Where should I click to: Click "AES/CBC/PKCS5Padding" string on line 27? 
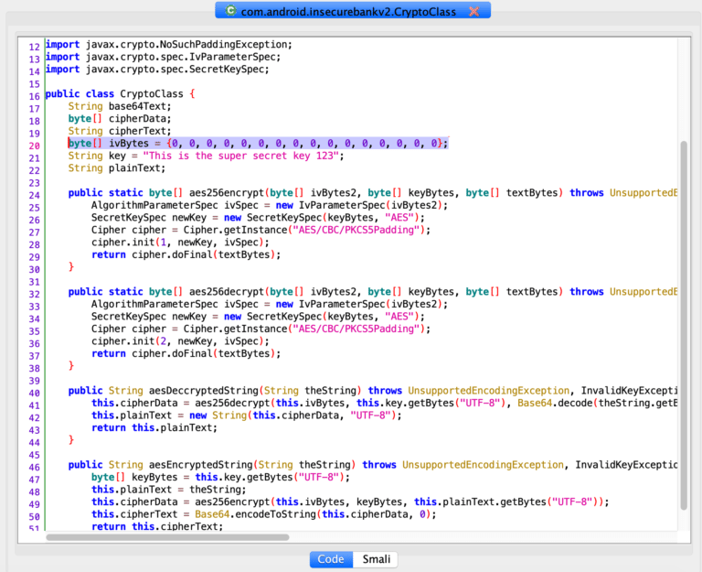click(356, 230)
